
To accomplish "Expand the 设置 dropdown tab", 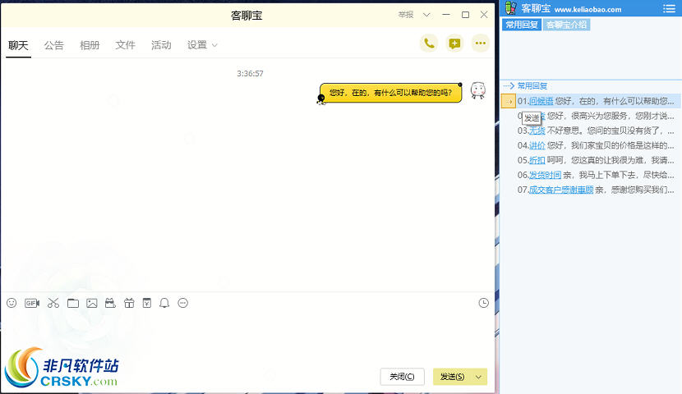I will pyautogui.click(x=202, y=45).
